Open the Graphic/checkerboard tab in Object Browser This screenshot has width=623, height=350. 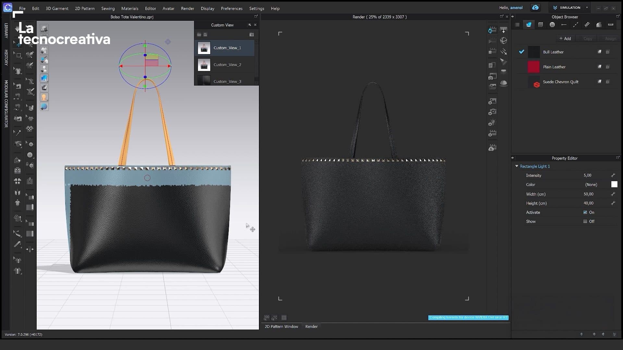(541, 25)
